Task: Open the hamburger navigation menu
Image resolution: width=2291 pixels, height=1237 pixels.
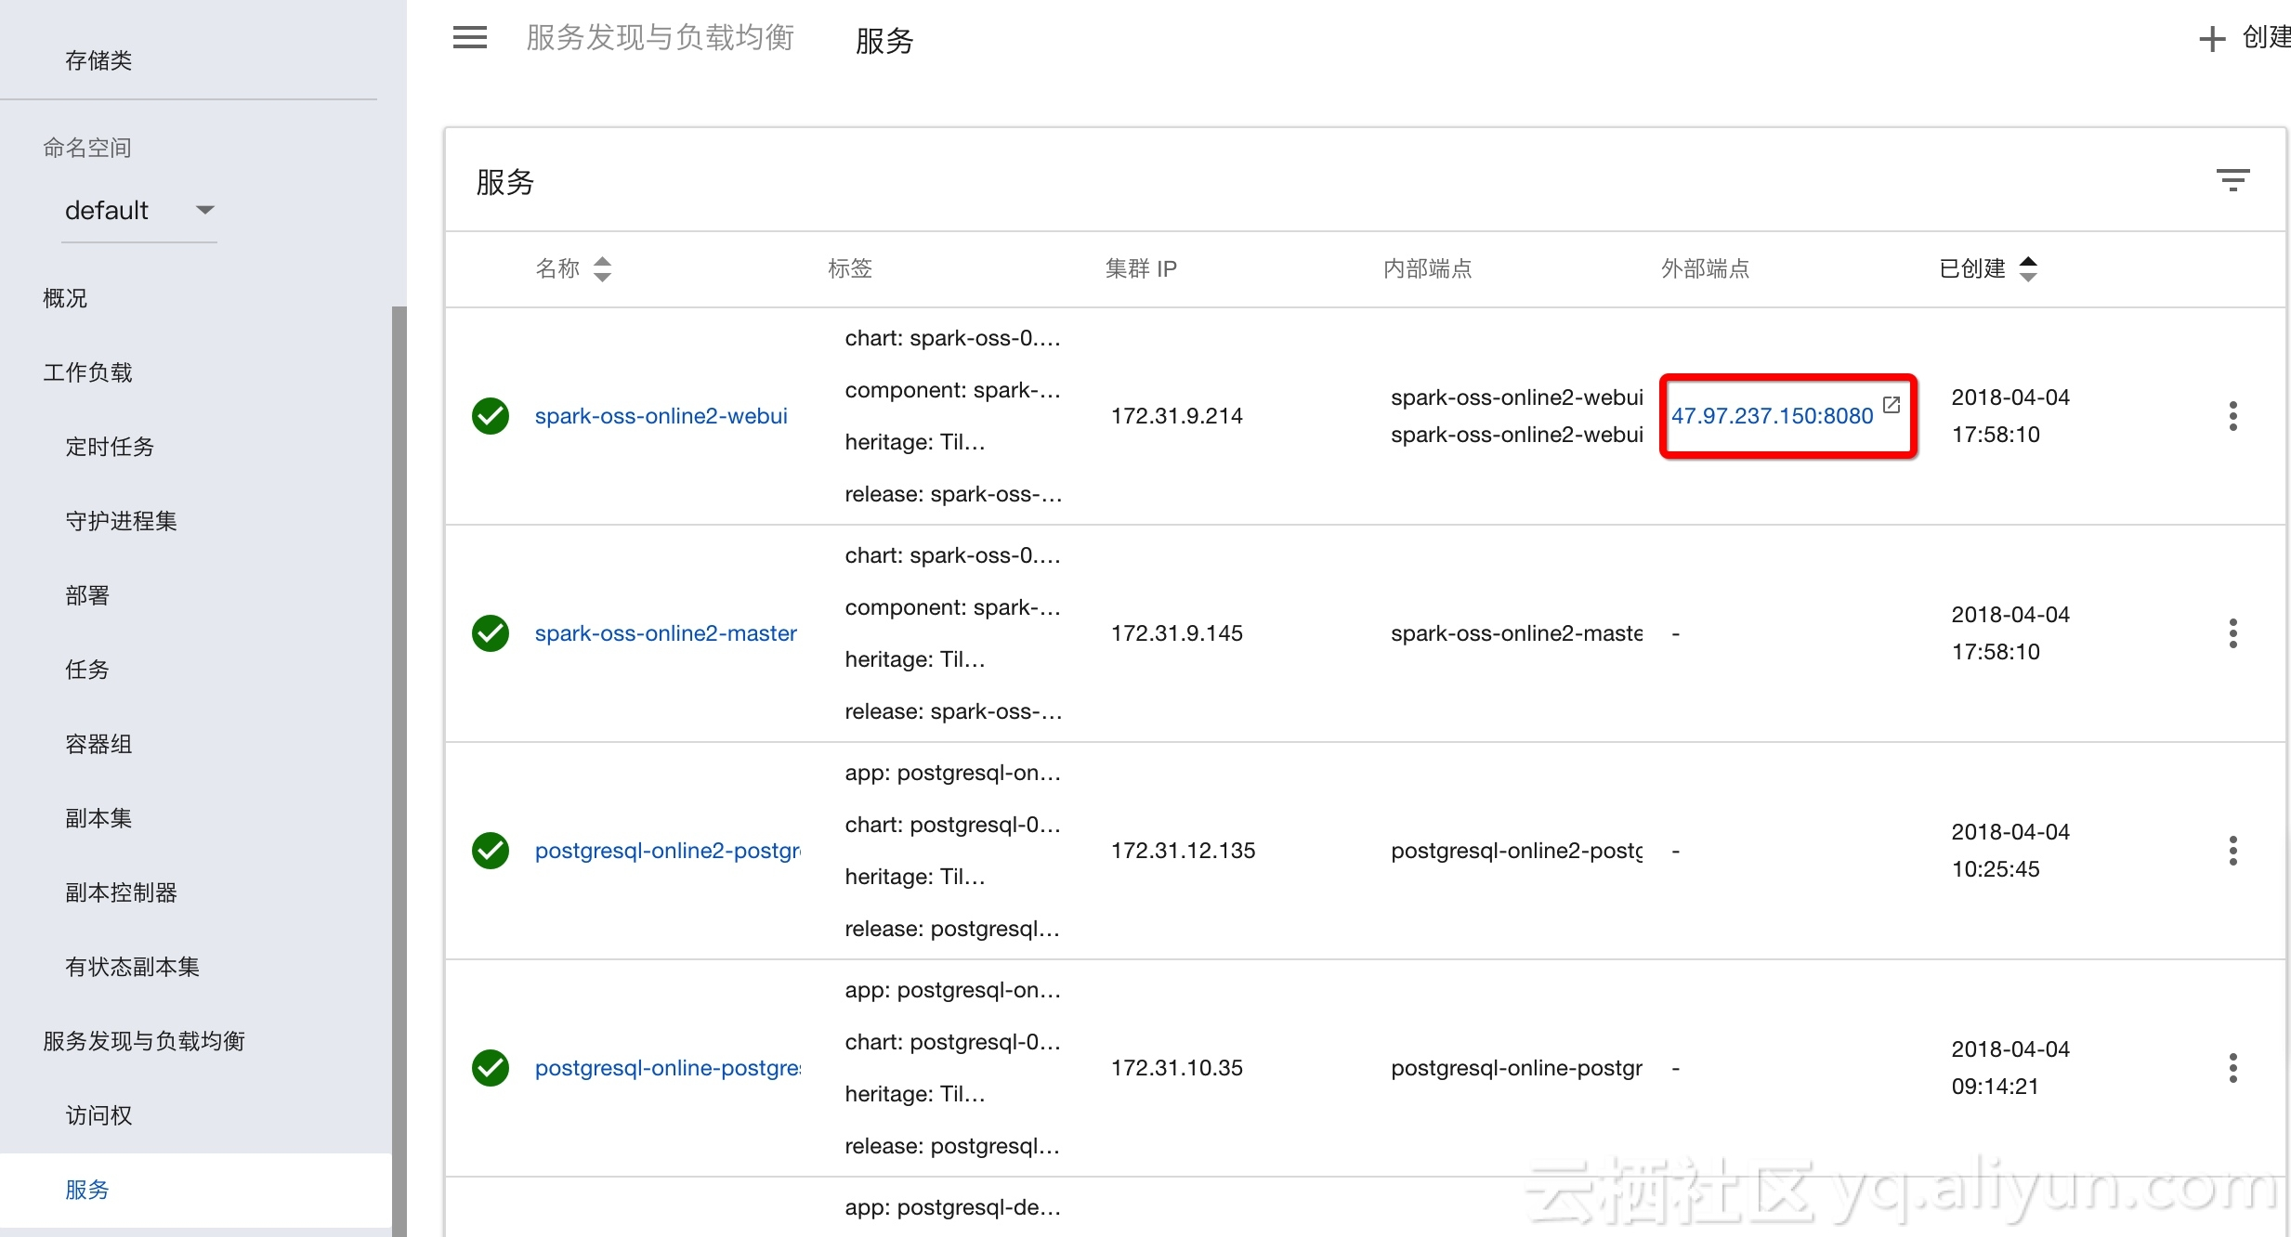Action: pyautogui.click(x=469, y=37)
